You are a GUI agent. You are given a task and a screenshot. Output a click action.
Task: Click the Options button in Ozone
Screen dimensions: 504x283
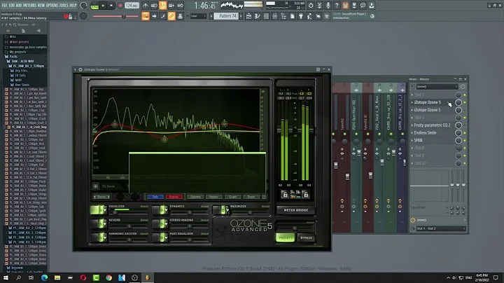click(195, 197)
